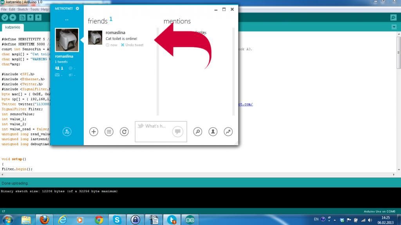Open the Arduino tab dropdown arrow

(x=394, y=27)
